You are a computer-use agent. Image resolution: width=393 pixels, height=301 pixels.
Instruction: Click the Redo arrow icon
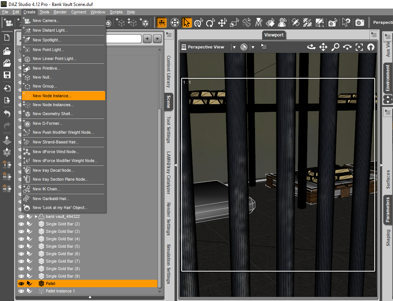coord(7,126)
